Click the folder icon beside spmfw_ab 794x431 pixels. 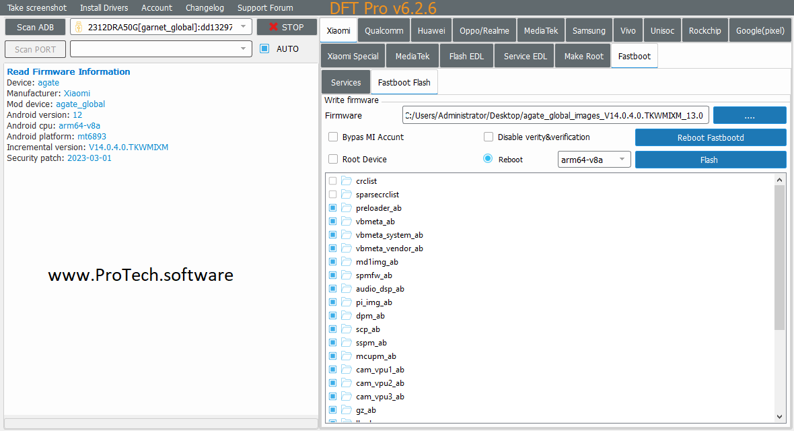pos(347,275)
